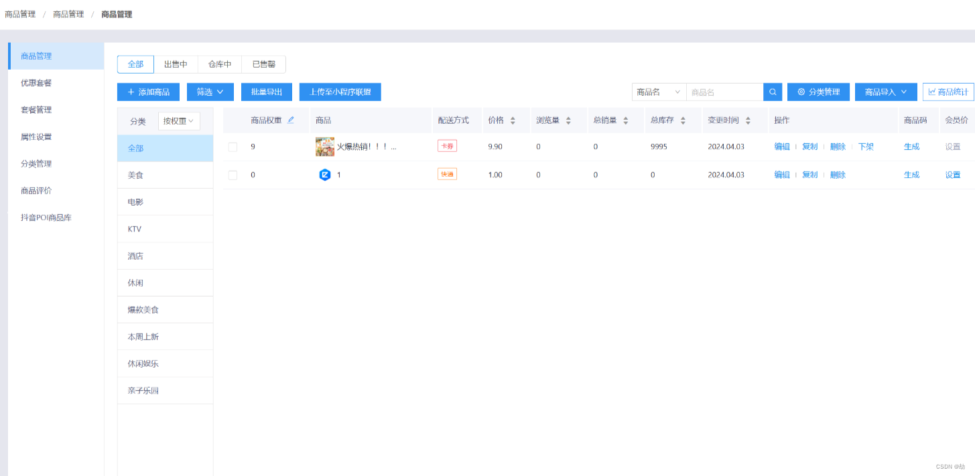The width and height of the screenshot is (975, 476).
Task: Open 商品管理 in the left sidebar
Action: 56,56
